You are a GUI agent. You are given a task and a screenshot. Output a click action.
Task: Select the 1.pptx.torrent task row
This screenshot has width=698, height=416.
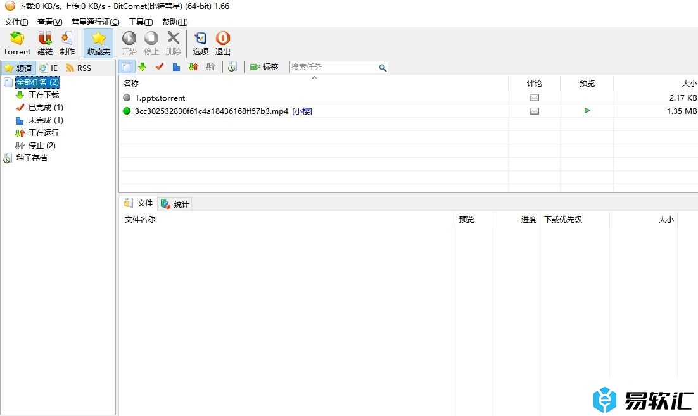point(408,98)
